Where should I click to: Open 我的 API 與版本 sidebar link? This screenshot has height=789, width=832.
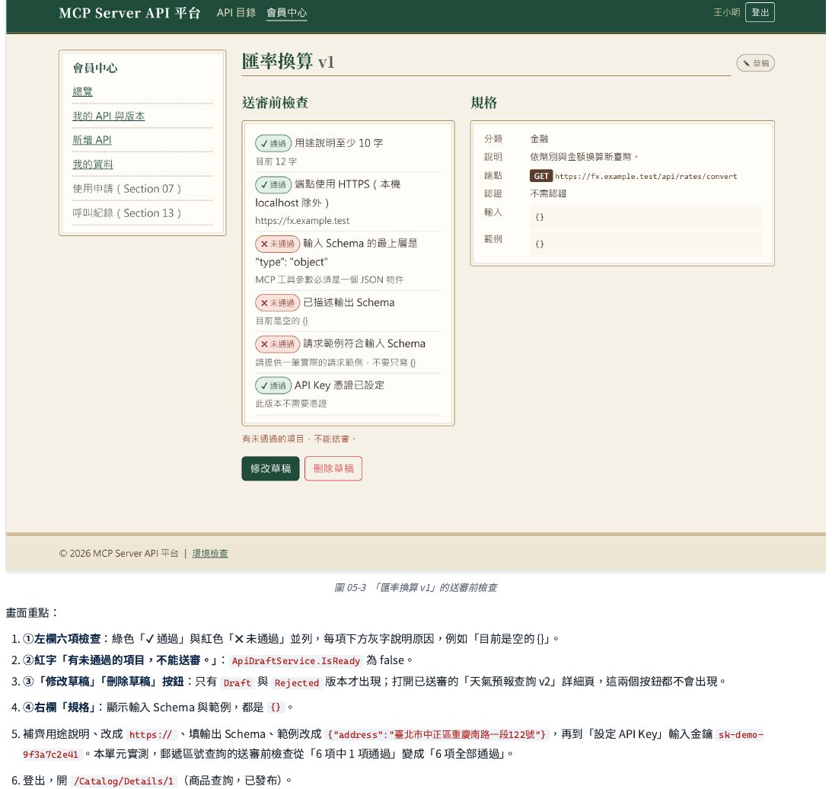108,116
